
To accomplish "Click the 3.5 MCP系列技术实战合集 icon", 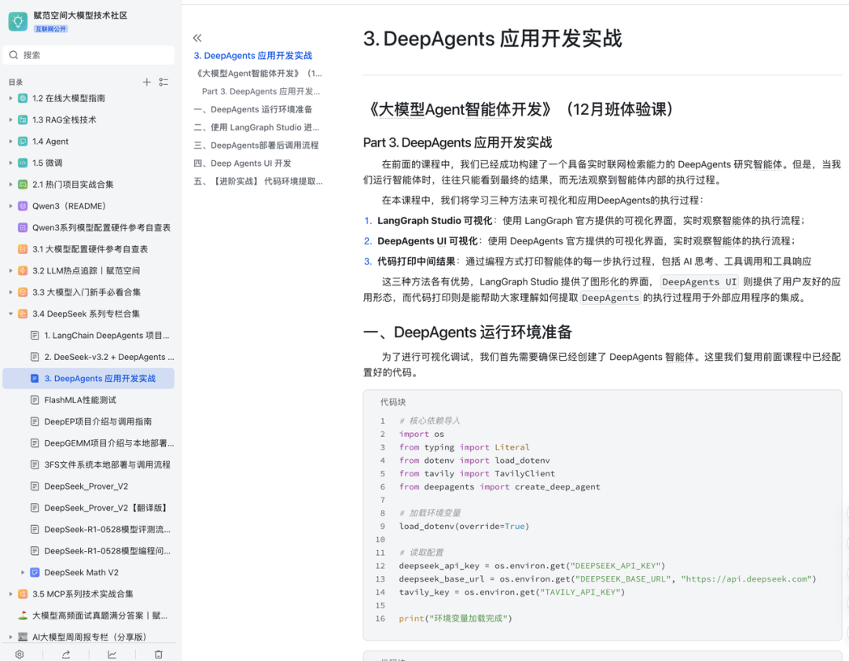I will [x=23, y=594].
